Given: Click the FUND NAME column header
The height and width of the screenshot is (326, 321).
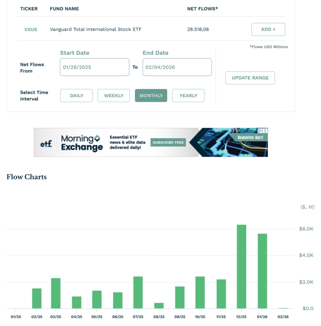Looking at the screenshot, I should click(x=64, y=9).
